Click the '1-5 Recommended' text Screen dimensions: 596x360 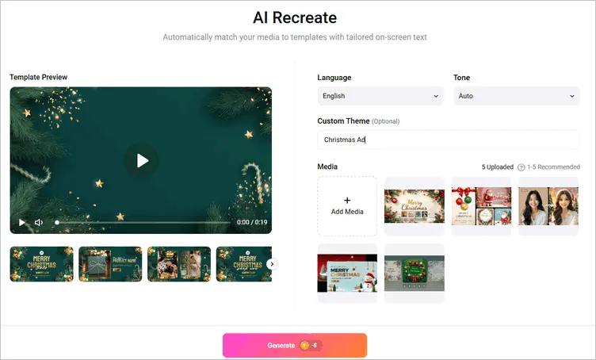tap(553, 167)
